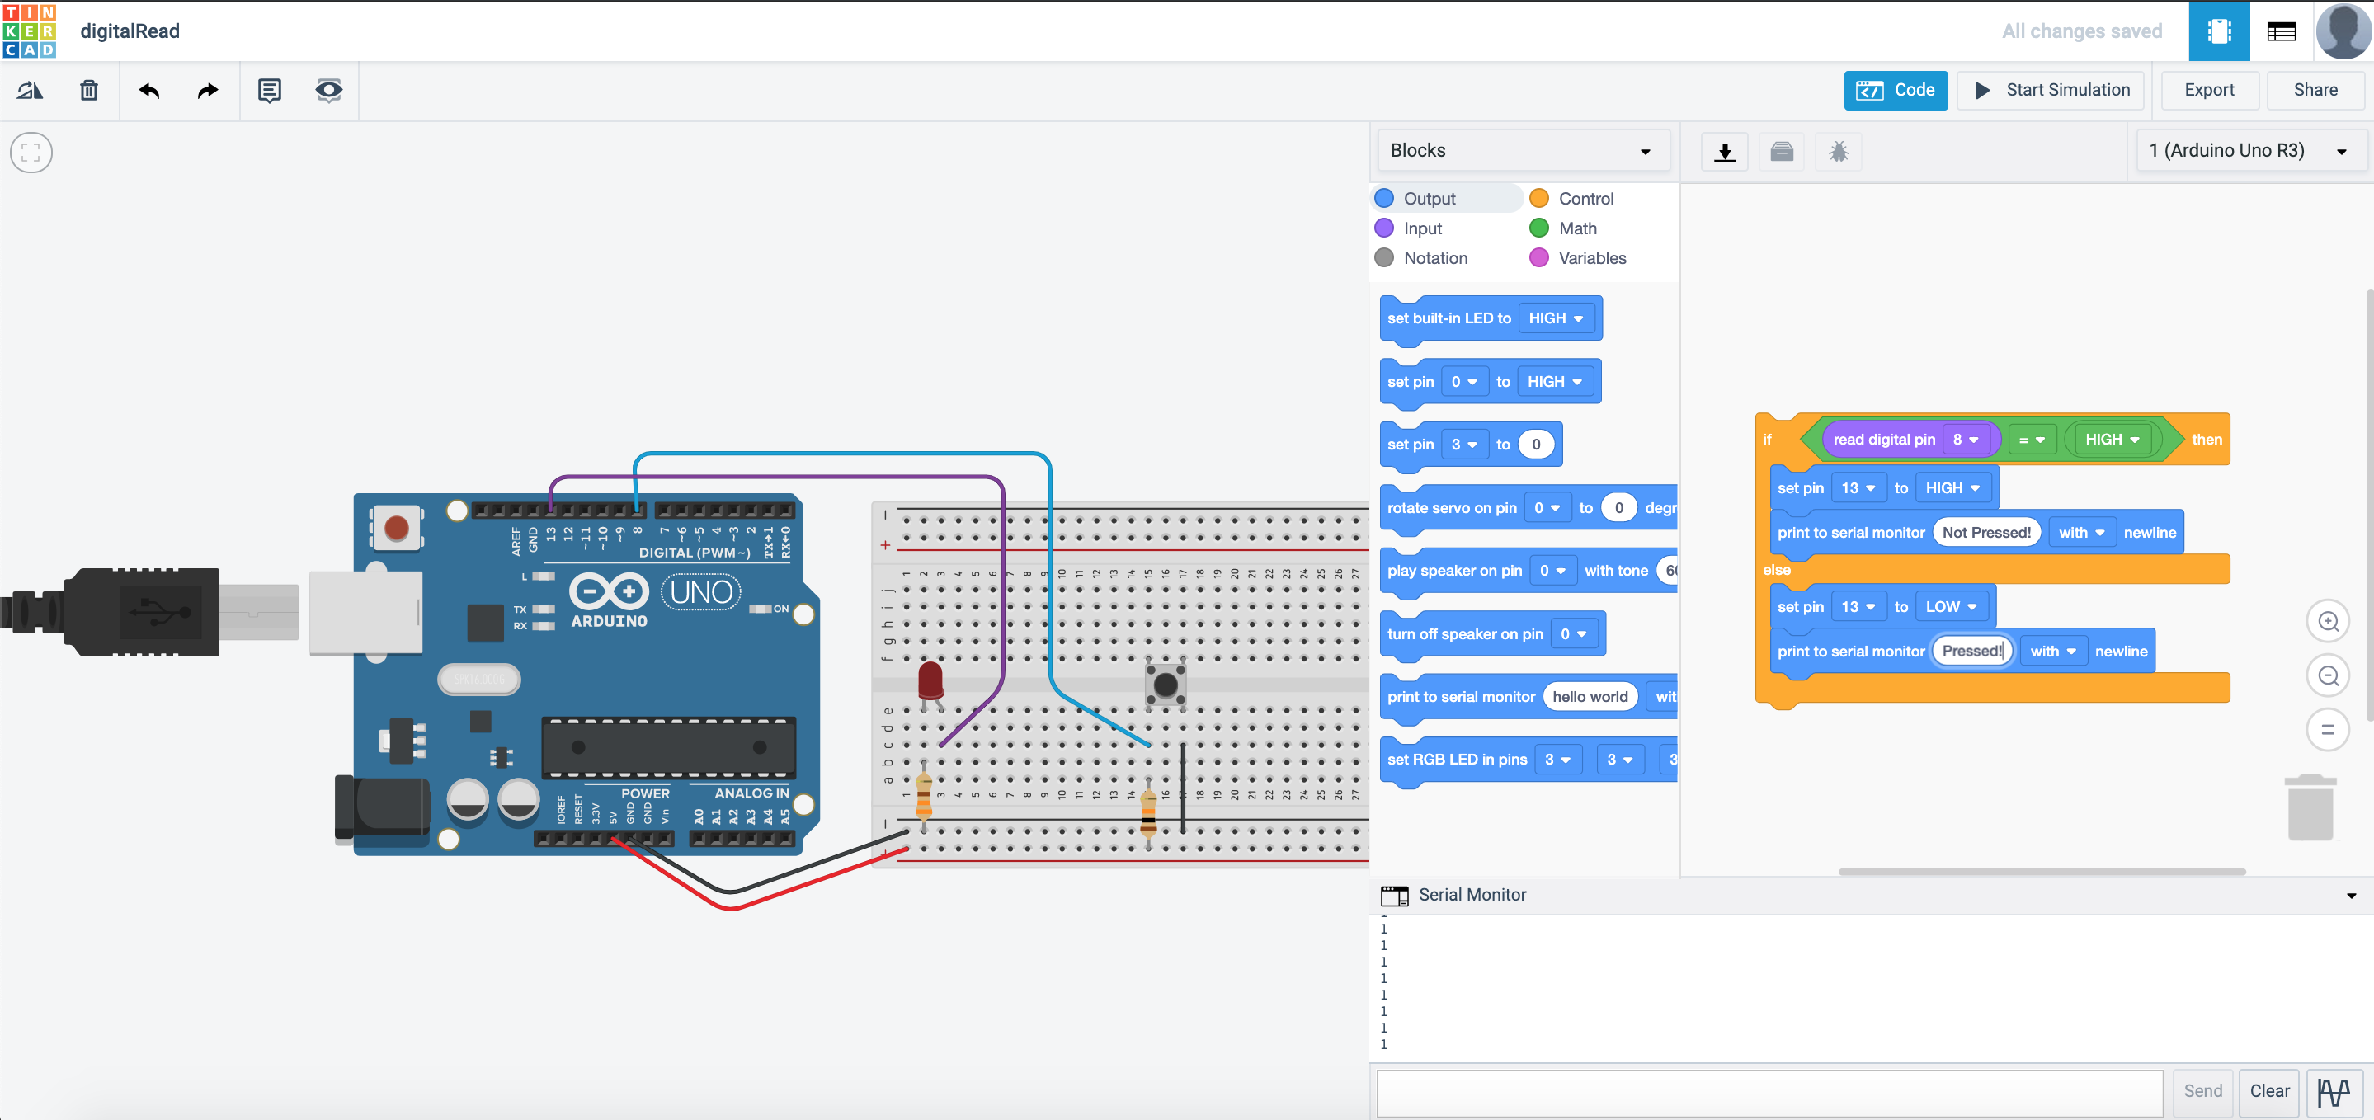The width and height of the screenshot is (2374, 1120).
Task: Open the Blocks edit mode dropdown
Action: 1523,150
